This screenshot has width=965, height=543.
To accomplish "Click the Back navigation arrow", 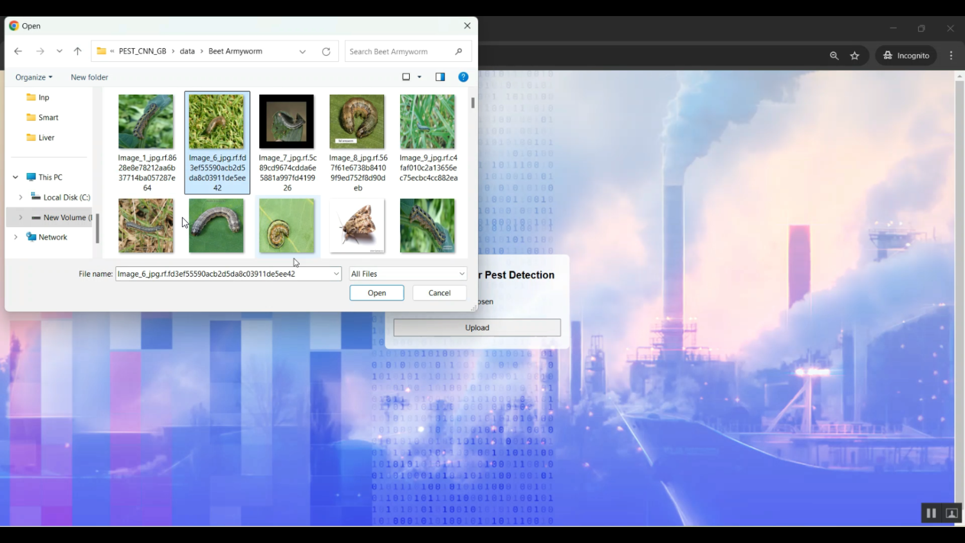I will pos(18,51).
